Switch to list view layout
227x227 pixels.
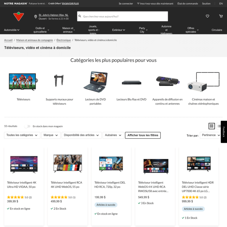[x=219, y=126]
